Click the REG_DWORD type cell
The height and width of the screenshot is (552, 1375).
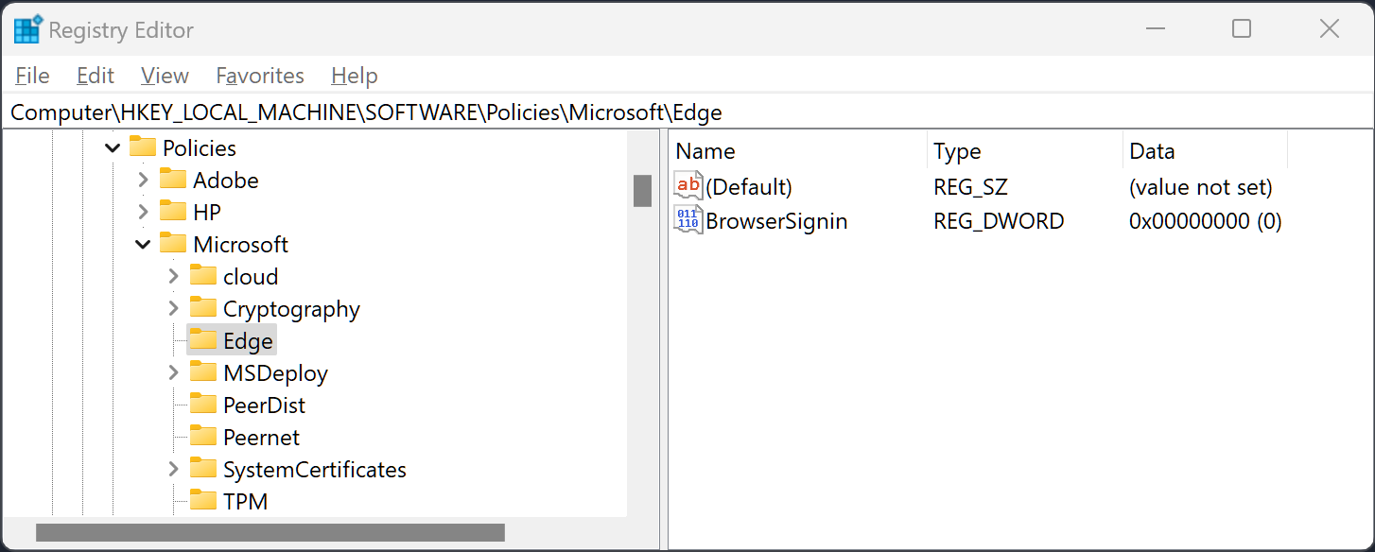999,220
